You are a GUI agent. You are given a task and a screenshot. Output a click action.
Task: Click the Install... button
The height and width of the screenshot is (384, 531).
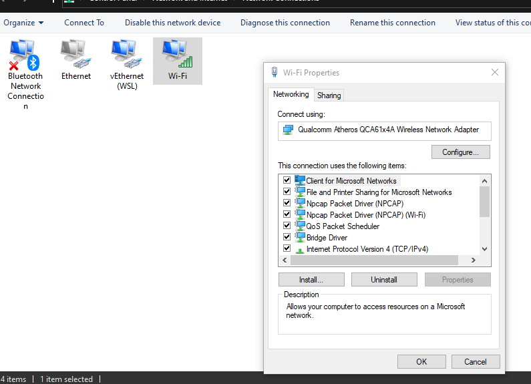click(x=311, y=280)
